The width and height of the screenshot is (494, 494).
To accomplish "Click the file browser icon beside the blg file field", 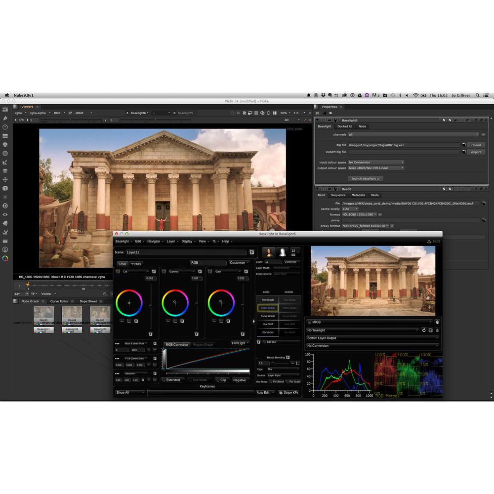I will [x=464, y=145].
